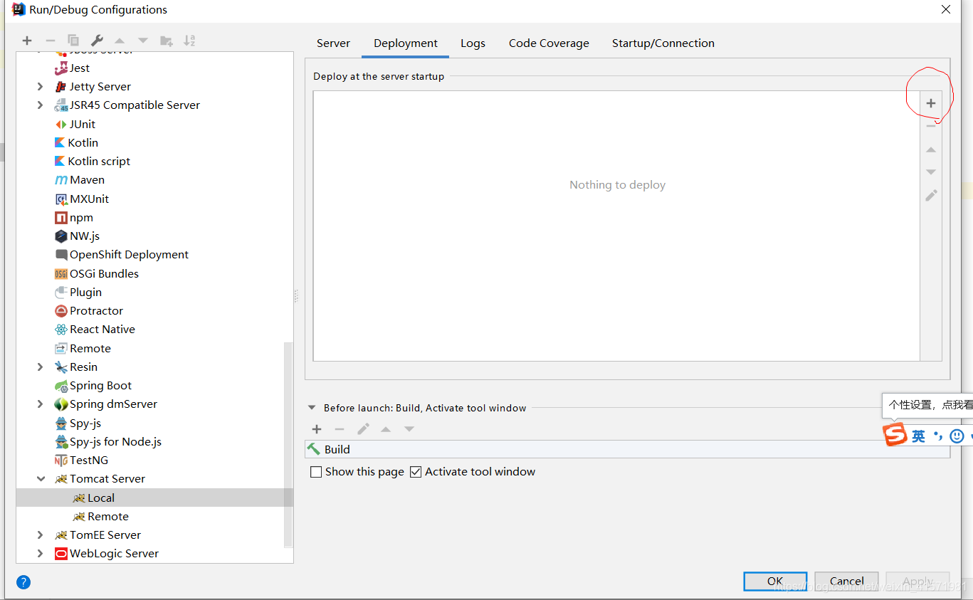This screenshot has width=973, height=600.
Task: Click the Sogou smiley emoji icon
Action: click(957, 436)
